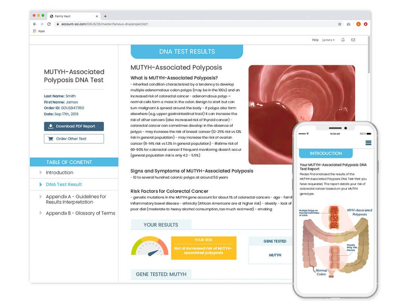Open the phone hamburger menu
This screenshot has height=301, width=406.
pyautogui.click(x=368, y=143)
